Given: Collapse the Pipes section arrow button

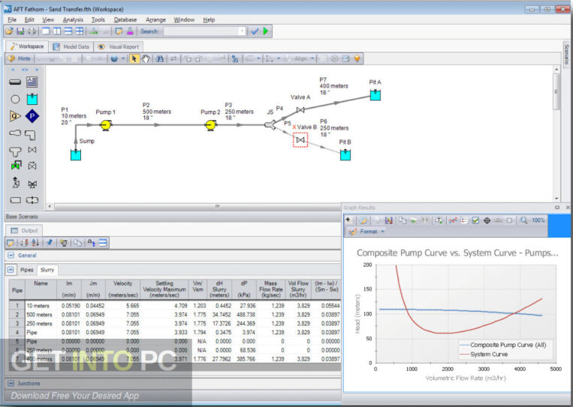Looking at the screenshot, I should tap(11, 270).
